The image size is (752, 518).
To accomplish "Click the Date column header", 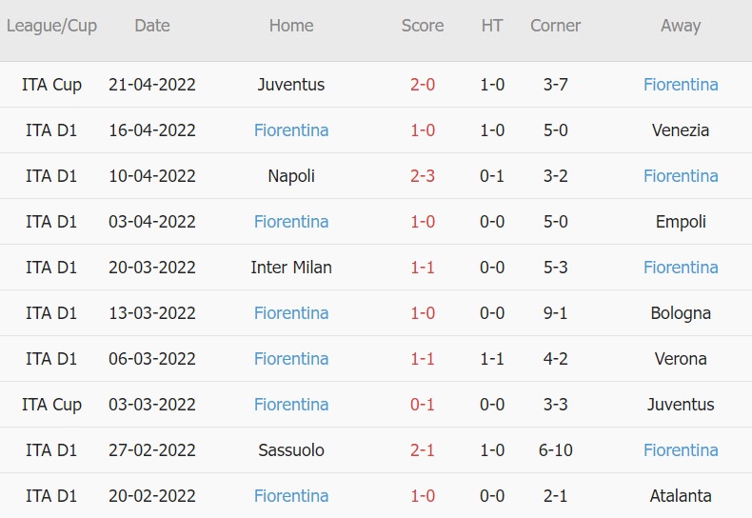I will point(152,26).
